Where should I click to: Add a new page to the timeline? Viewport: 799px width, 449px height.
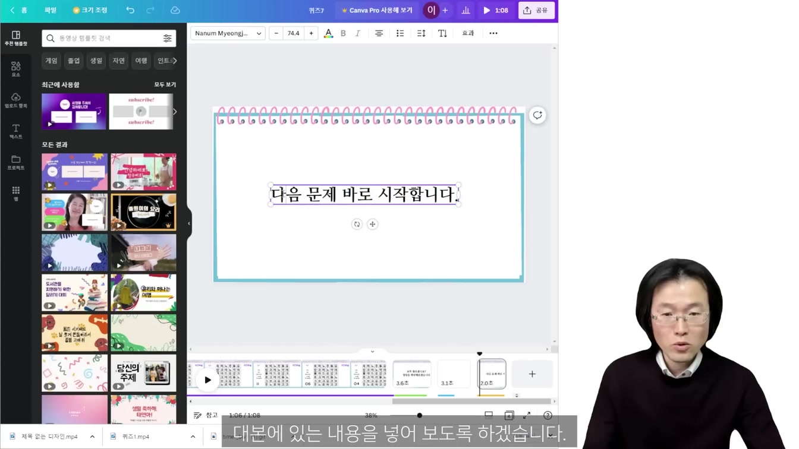[x=532, y=374]
